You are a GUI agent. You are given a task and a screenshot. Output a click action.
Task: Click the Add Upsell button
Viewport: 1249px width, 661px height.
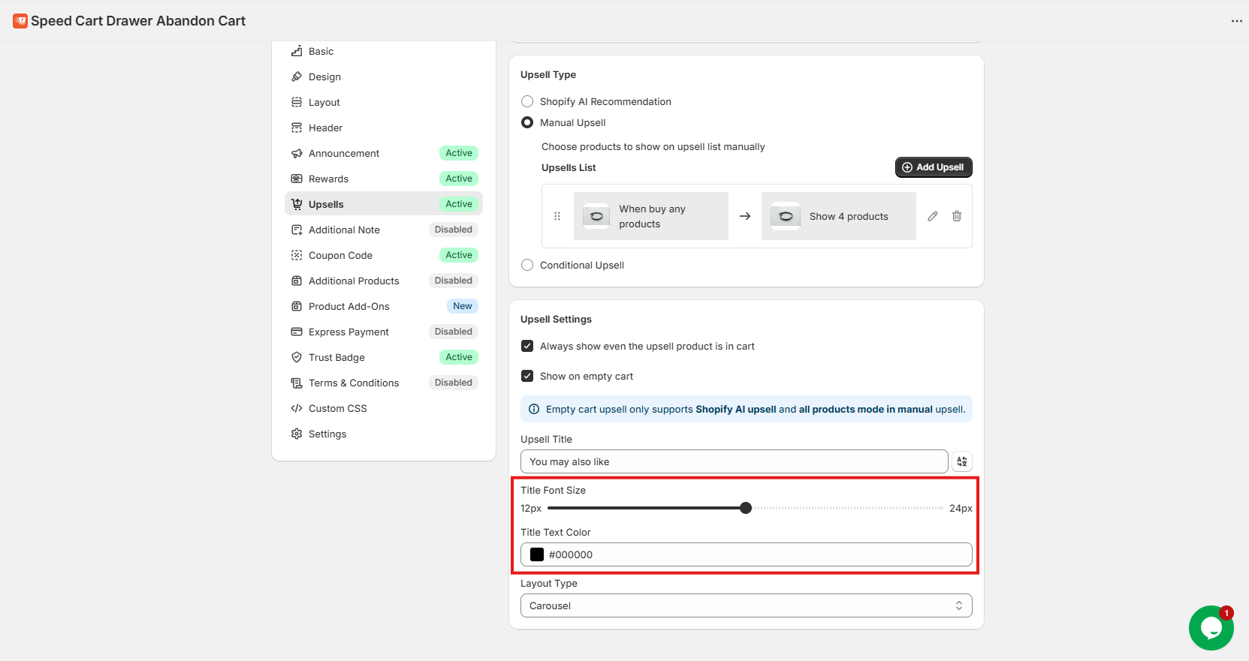[x=933, y=167]
